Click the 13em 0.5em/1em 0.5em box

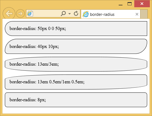[x=76, y=82]
